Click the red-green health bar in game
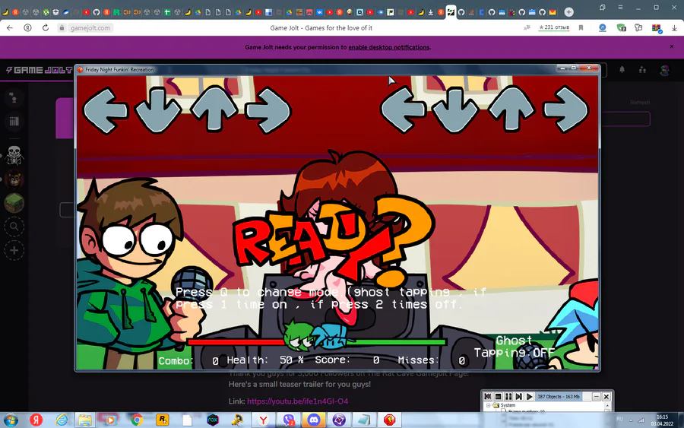This screenshot has height=428, width=684. click(x=317, y=342)
